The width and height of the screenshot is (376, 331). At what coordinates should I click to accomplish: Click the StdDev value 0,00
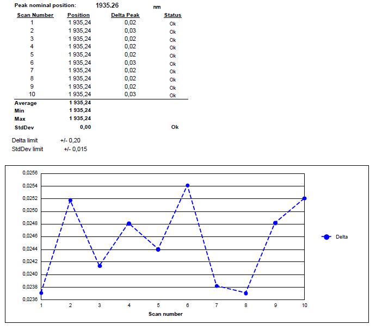(85, 127)
